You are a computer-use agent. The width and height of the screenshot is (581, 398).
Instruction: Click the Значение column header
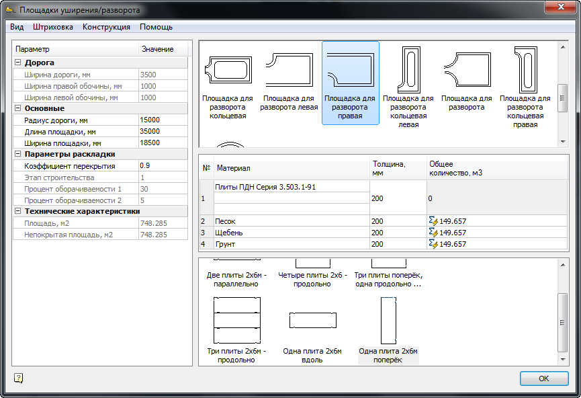[163, 49]
